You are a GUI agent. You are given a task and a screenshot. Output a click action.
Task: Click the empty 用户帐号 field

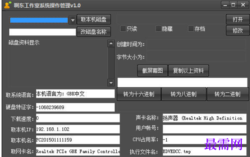[x=204, y=129]
